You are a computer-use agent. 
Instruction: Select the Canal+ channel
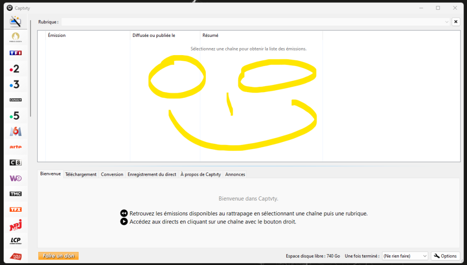pos(15,100)
